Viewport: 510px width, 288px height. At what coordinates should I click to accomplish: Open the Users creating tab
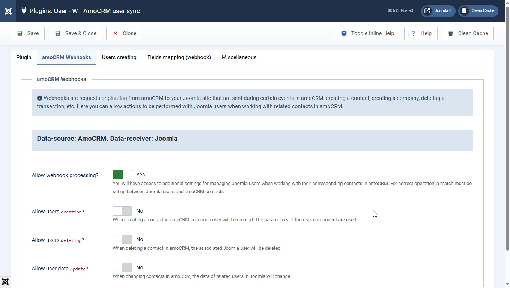[119, 57]
